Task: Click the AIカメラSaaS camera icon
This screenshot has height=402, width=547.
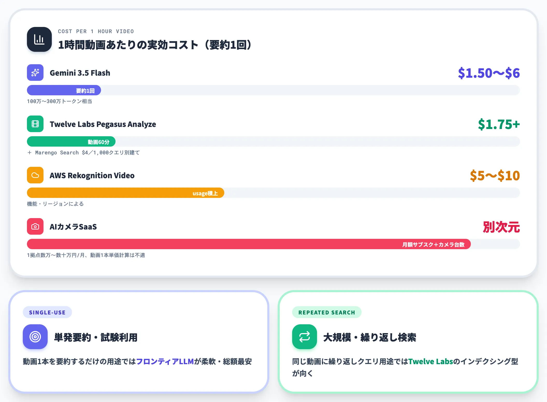Action: [x=35, y=226]
